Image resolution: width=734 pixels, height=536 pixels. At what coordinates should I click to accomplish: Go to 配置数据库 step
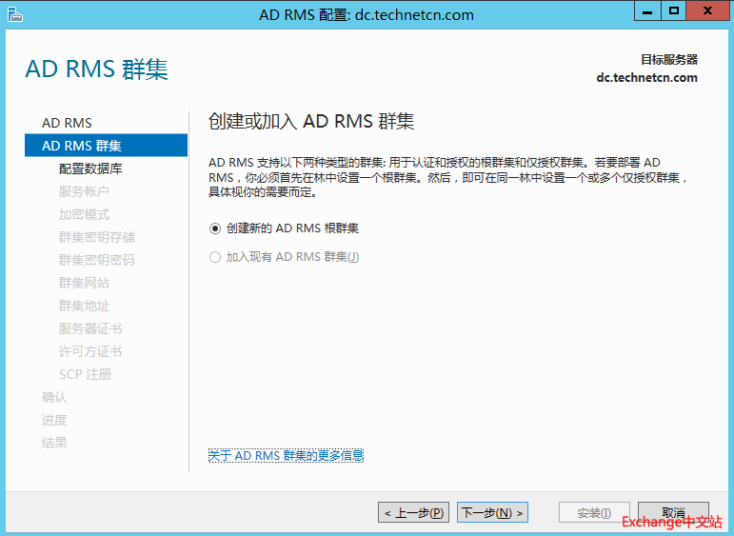[90, 169]
